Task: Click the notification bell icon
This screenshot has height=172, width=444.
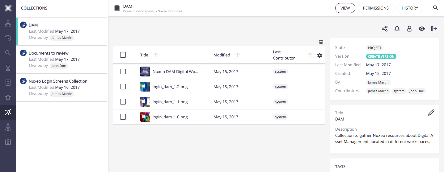Action: 397,29
